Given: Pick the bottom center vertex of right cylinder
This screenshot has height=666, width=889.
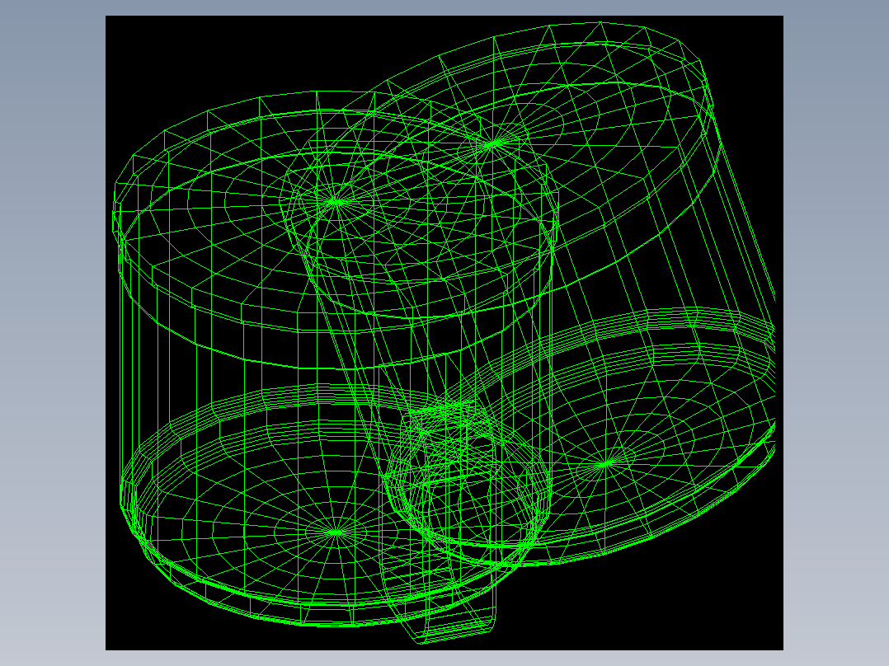Looking at the screenshot, I should (x=606, y=464).
